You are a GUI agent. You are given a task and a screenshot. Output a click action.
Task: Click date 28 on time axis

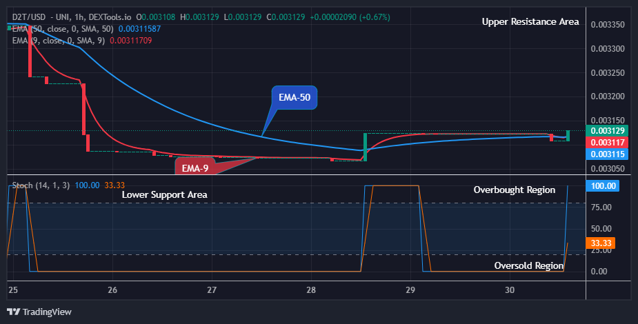click(x=311, y=290)
